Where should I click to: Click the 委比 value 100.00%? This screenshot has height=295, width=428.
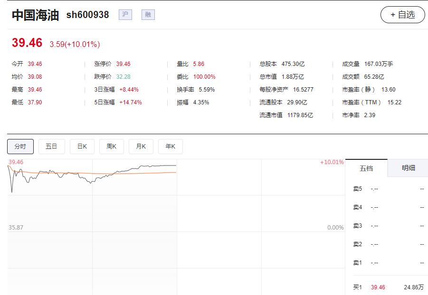click(x=204, y=77)
